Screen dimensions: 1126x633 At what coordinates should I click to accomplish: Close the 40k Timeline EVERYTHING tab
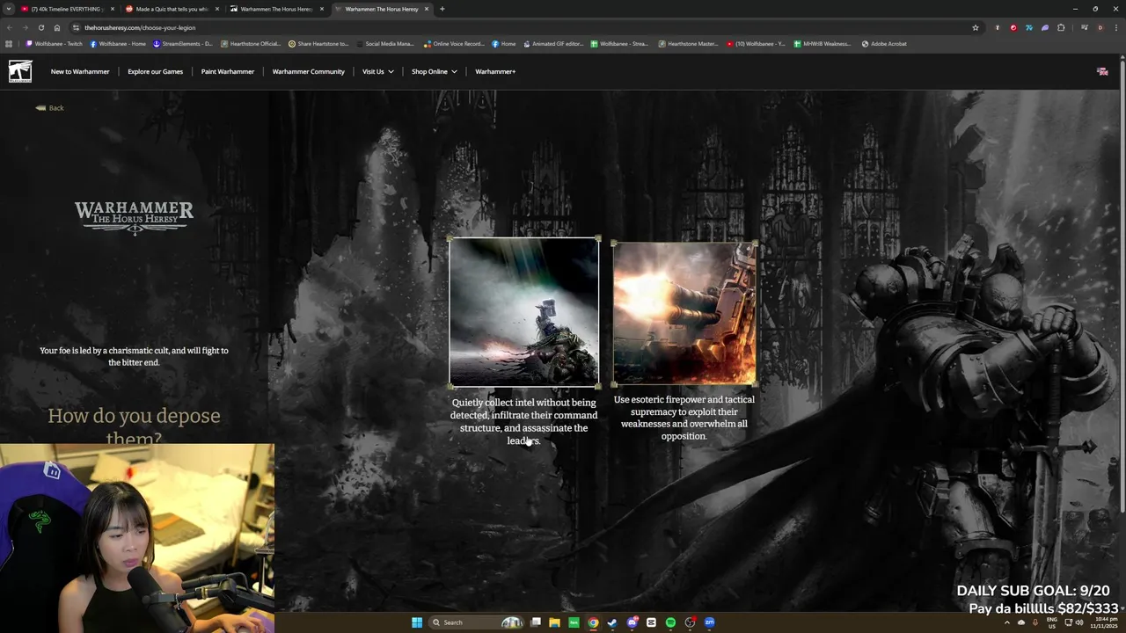(113, 9)
